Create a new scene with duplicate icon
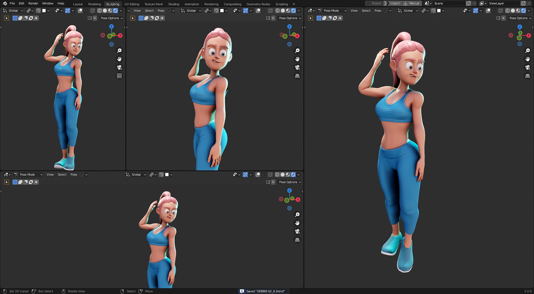The image size is (534, 294). pyautogui.click(x=469, y=3)
